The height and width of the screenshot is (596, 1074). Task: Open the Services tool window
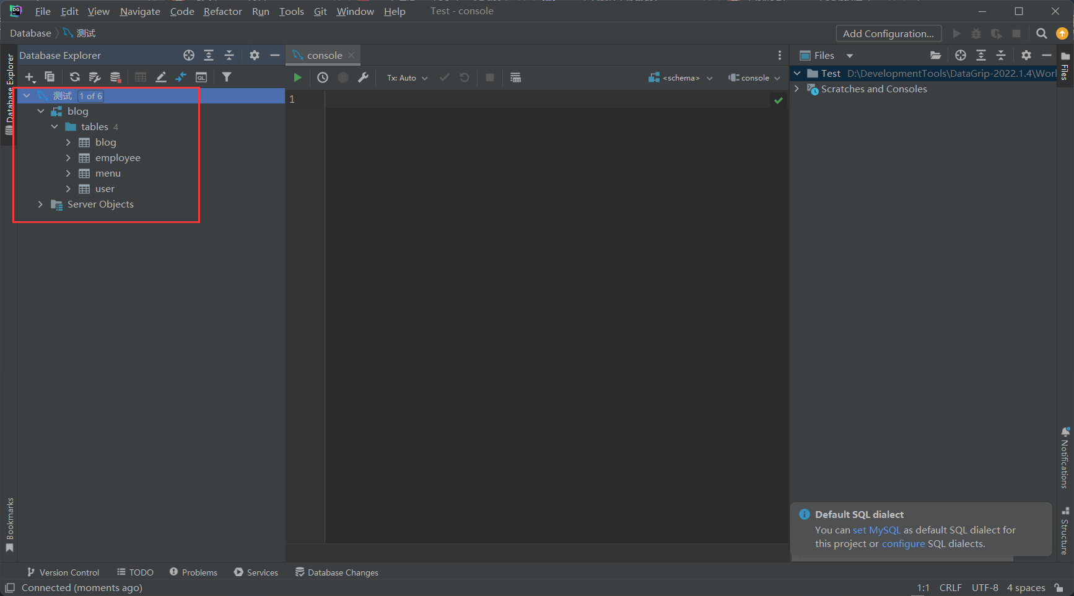(256, 572)
